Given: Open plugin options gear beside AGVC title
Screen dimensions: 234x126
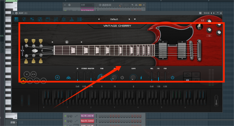Looking at the screenshot, I should coord(17,13).
